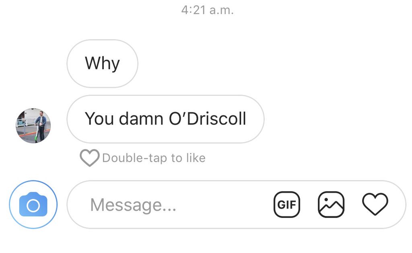Tap the white camera glyph inside blue circle
The width and height of the screenshot is (412, 253).
pos(33,204)
